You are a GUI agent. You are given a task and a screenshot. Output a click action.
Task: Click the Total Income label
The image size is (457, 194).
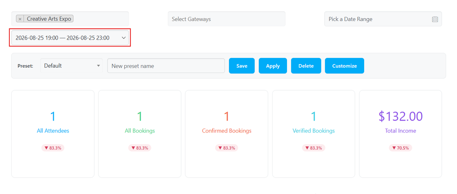pos(400,131)
